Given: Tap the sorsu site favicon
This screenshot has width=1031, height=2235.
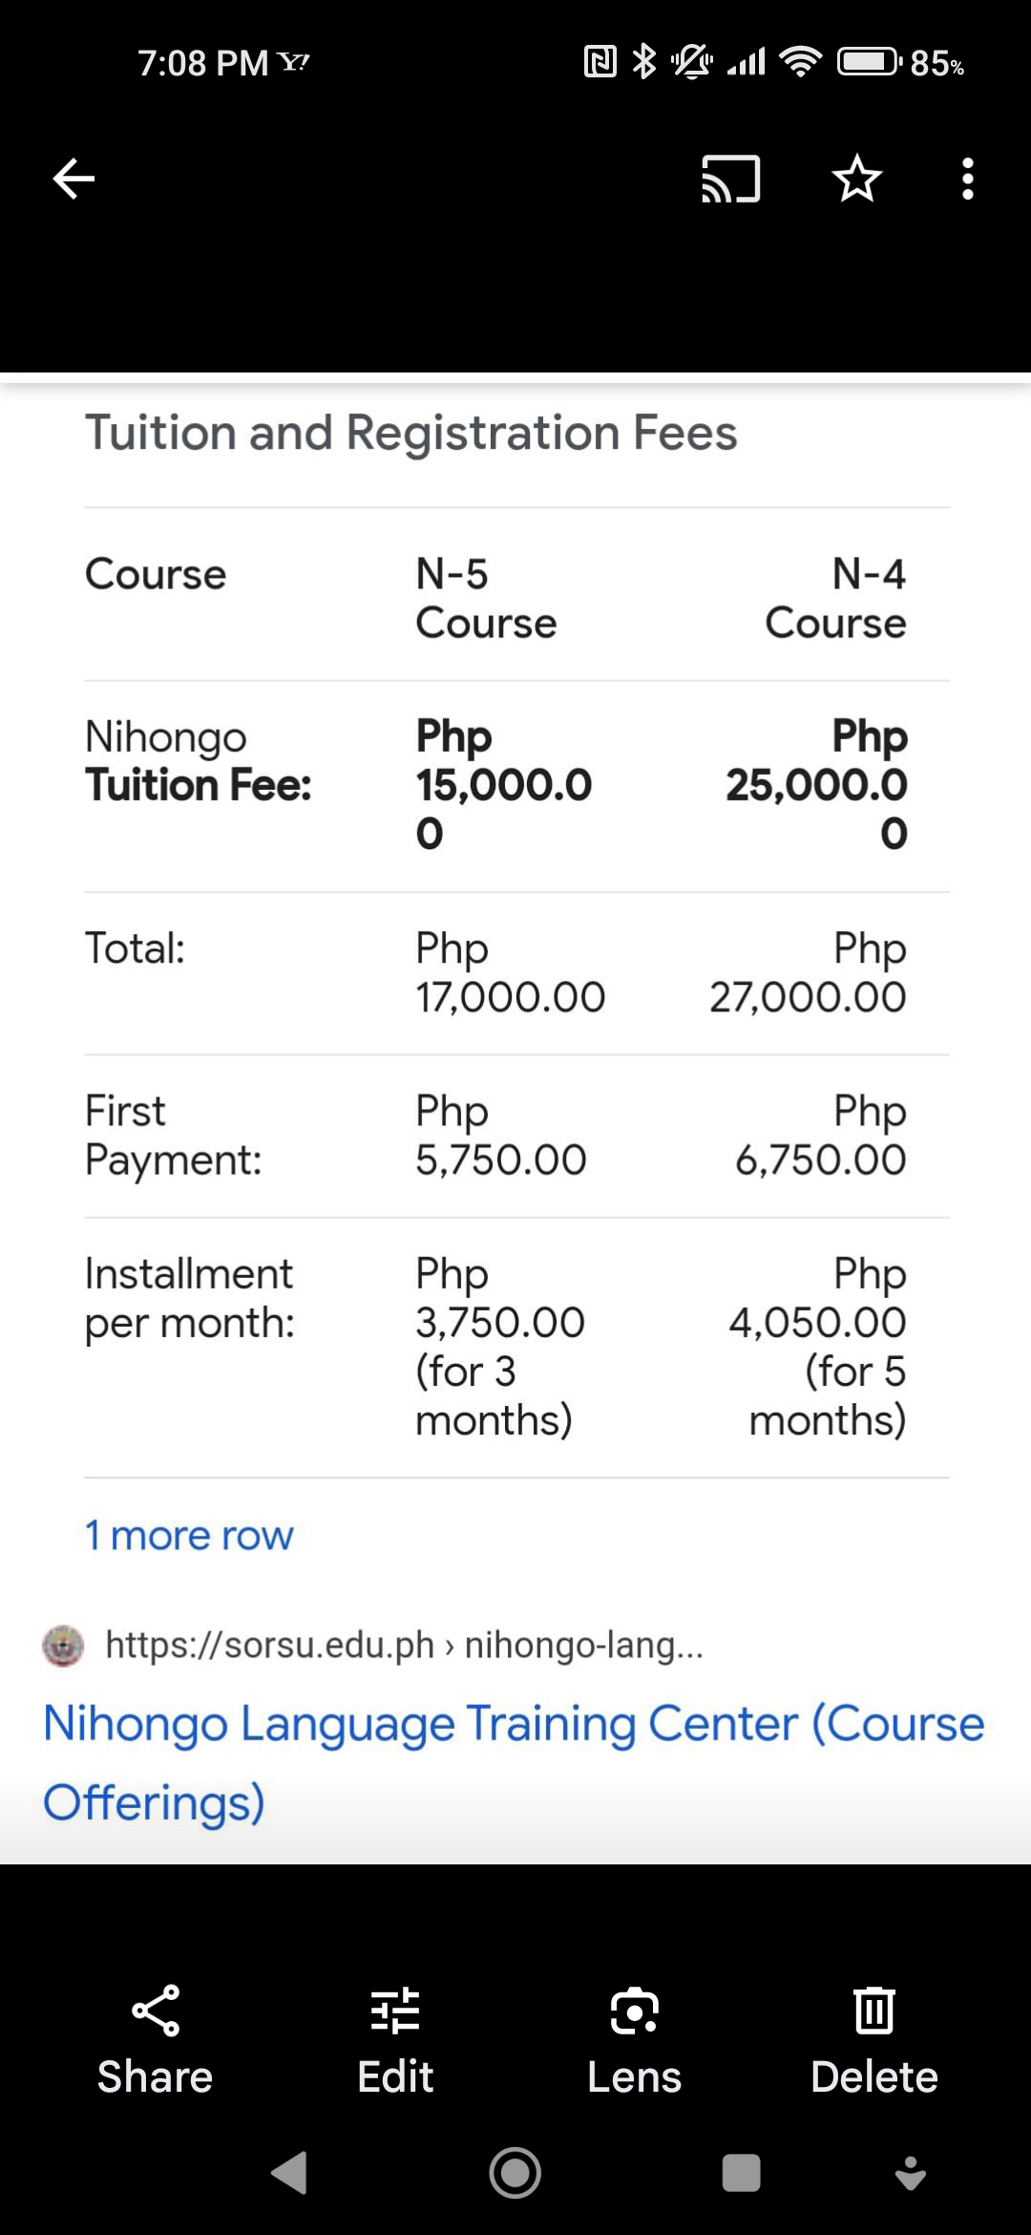Looking at the screenshot, I should click(x=63, y=1645).
